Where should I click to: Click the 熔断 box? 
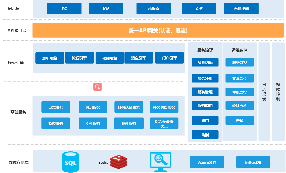coord(205,135)
